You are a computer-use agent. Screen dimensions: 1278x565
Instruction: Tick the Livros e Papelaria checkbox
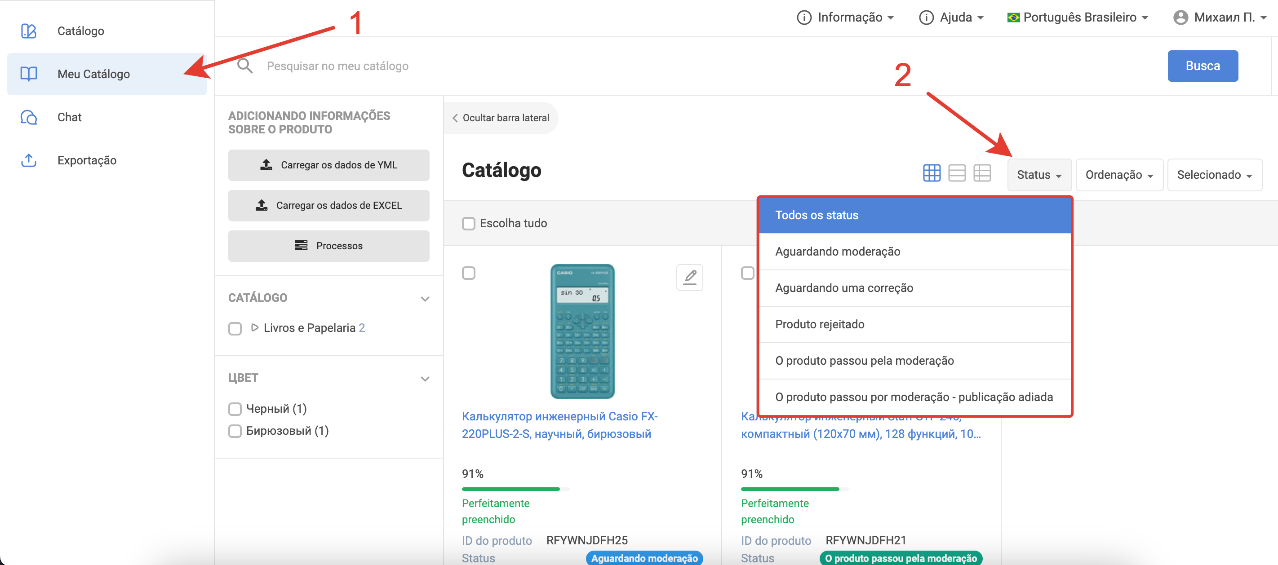coord(235,328)
